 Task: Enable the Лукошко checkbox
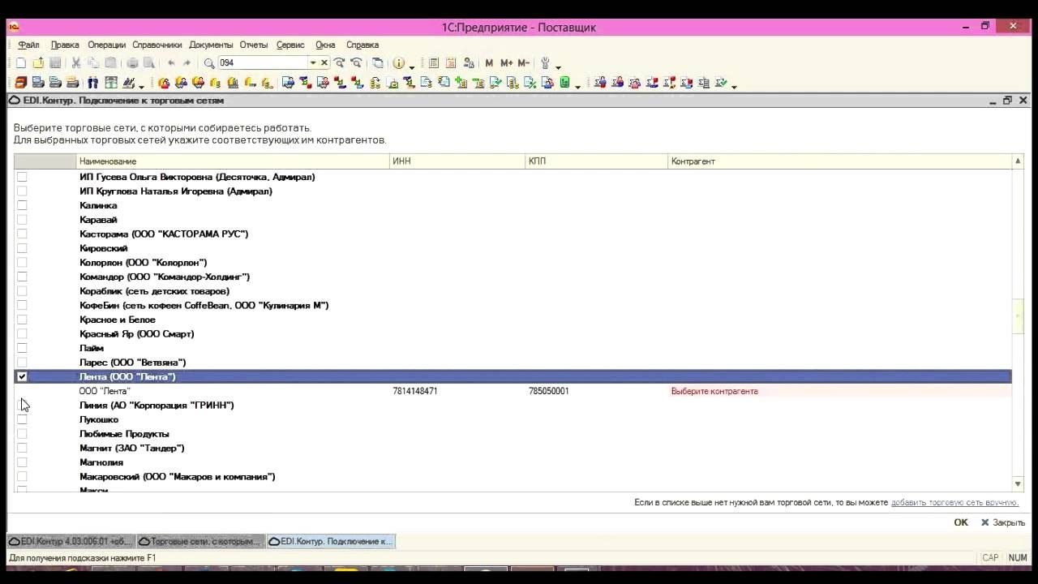pos(22,419)
